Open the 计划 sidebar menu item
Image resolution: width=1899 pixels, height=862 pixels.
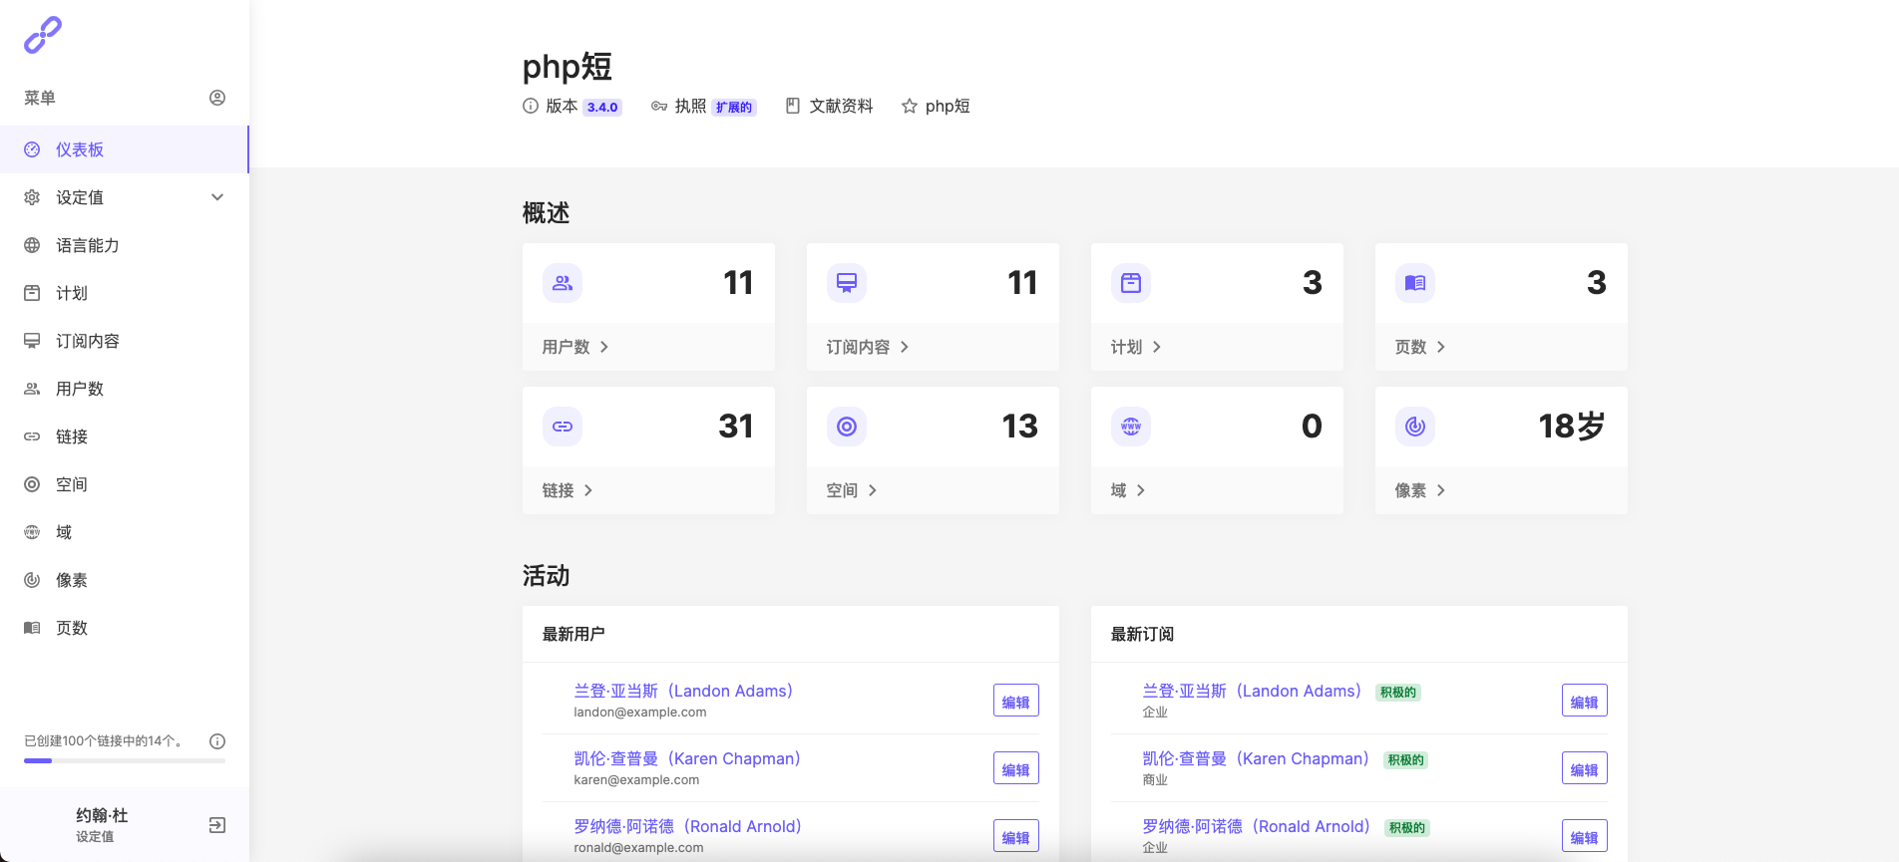125,293
